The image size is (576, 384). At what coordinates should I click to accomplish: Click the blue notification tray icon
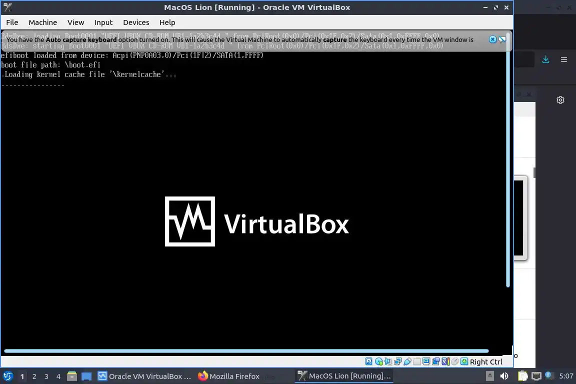pyautogui.click(x=549, y=375)
